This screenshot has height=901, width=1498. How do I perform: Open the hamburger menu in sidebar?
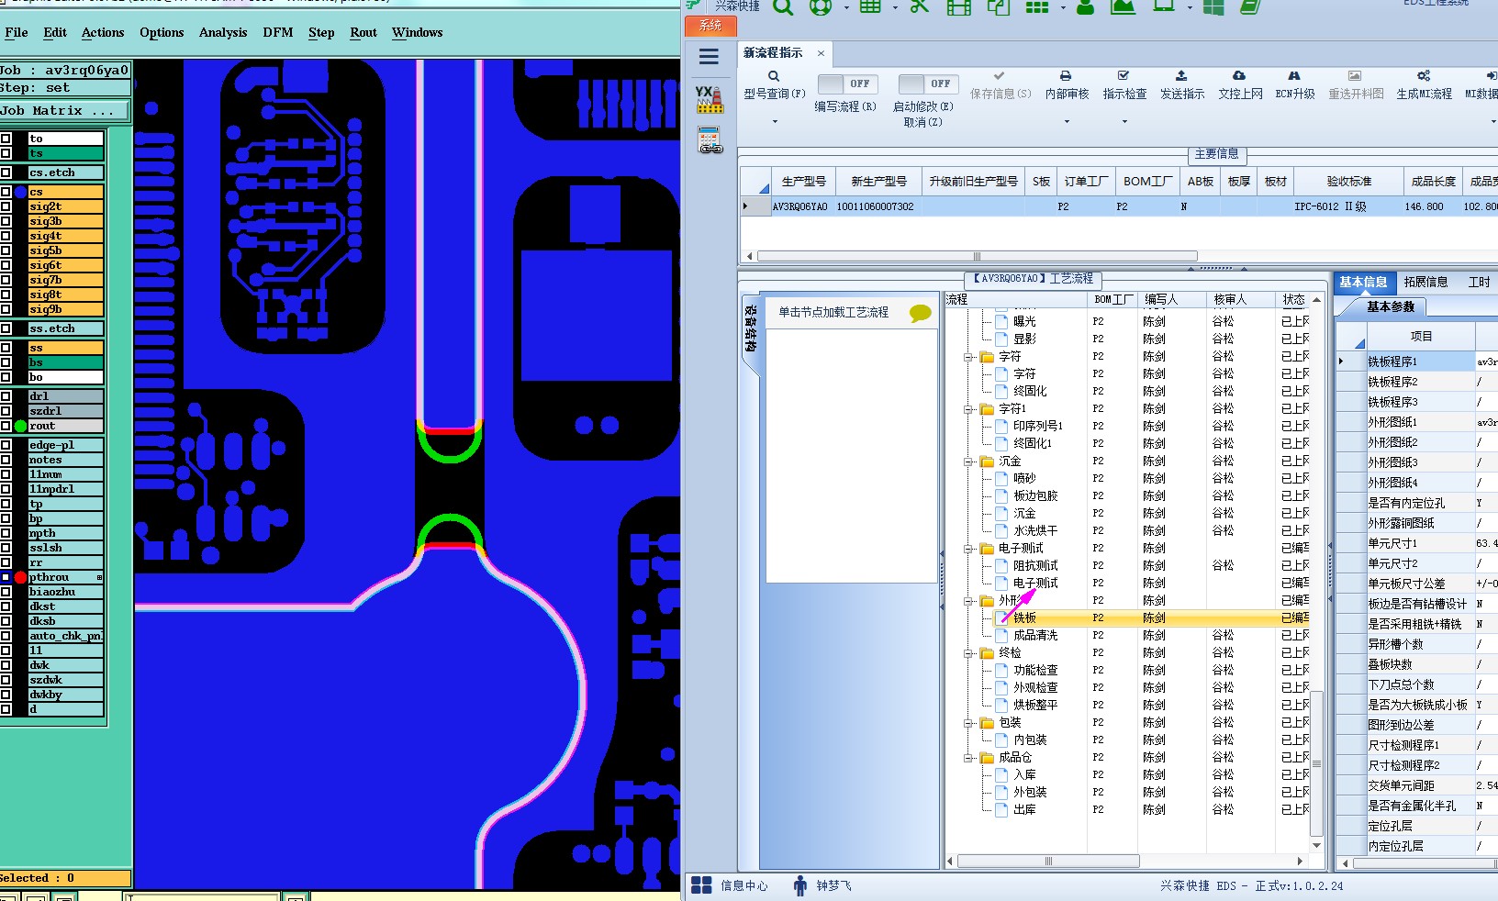(709, 57)
